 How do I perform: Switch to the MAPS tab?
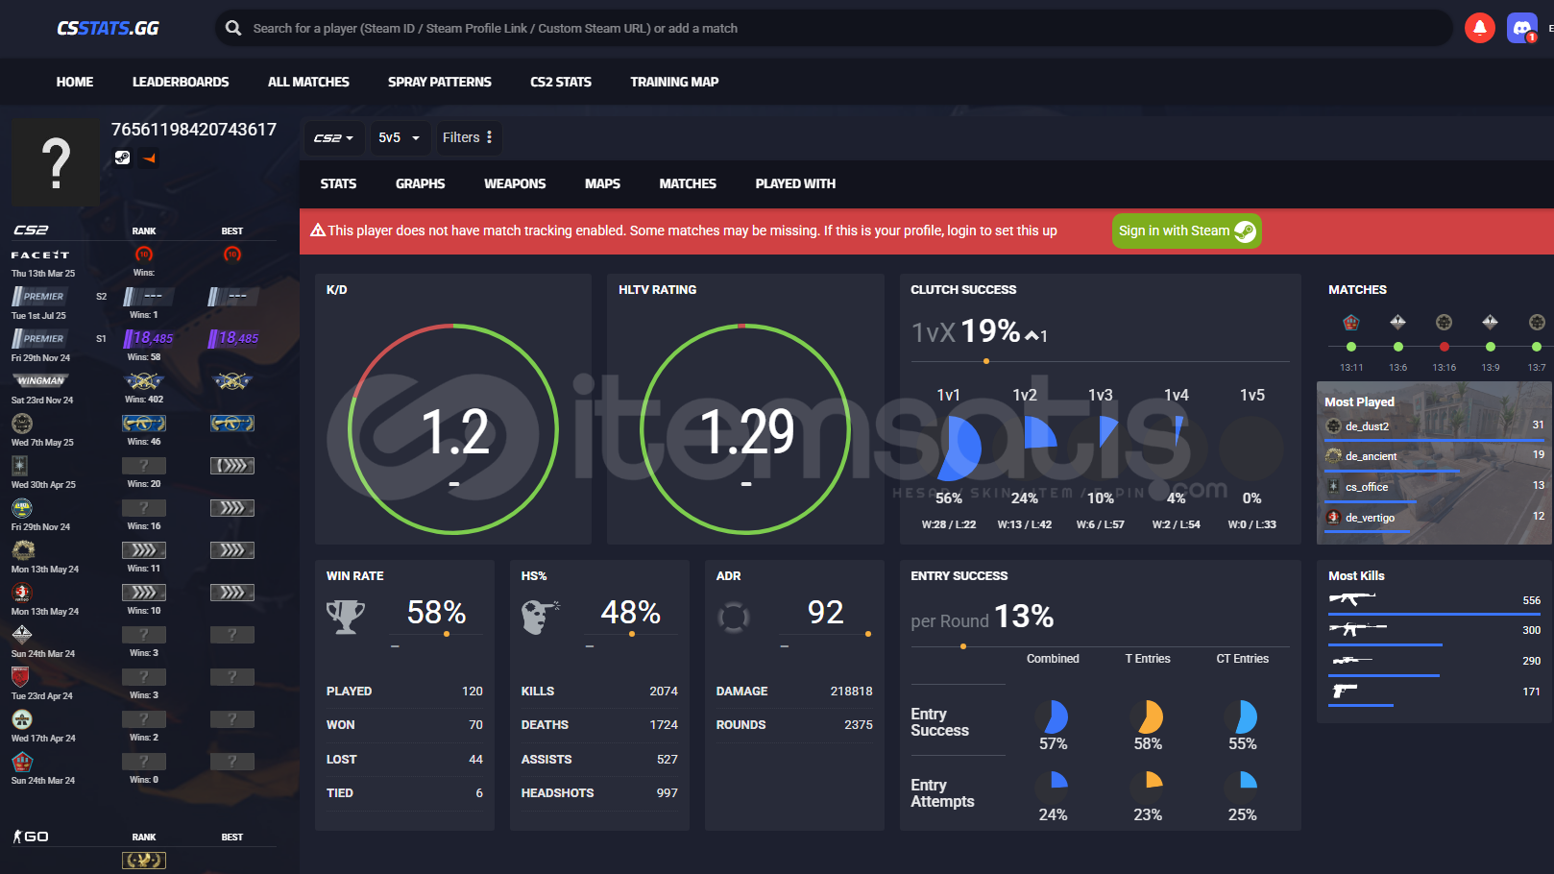602,183
